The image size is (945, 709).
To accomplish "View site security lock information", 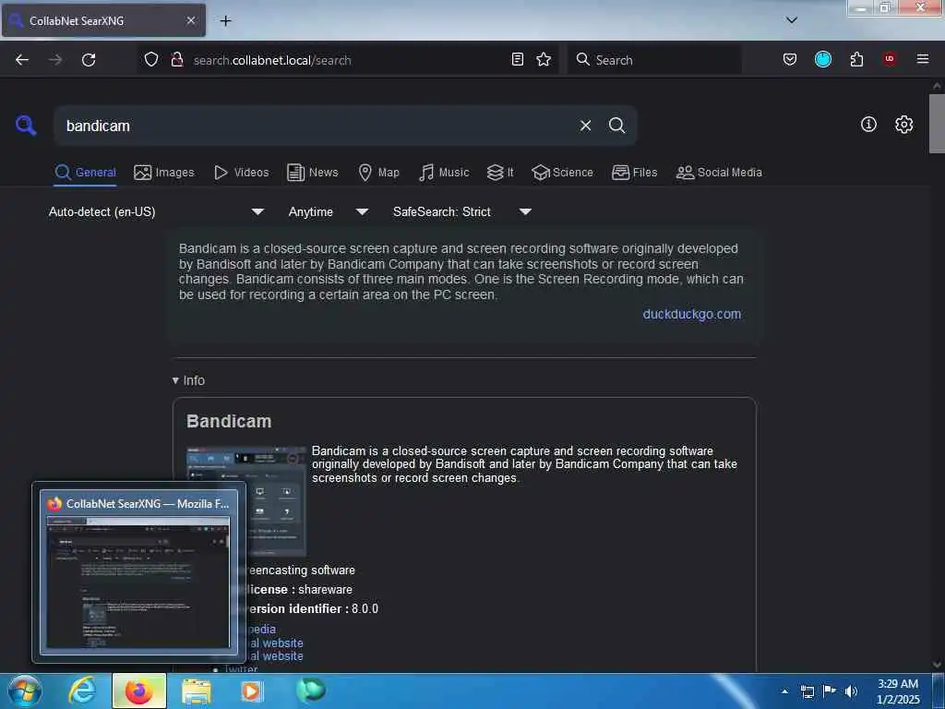I will [176, 59].
